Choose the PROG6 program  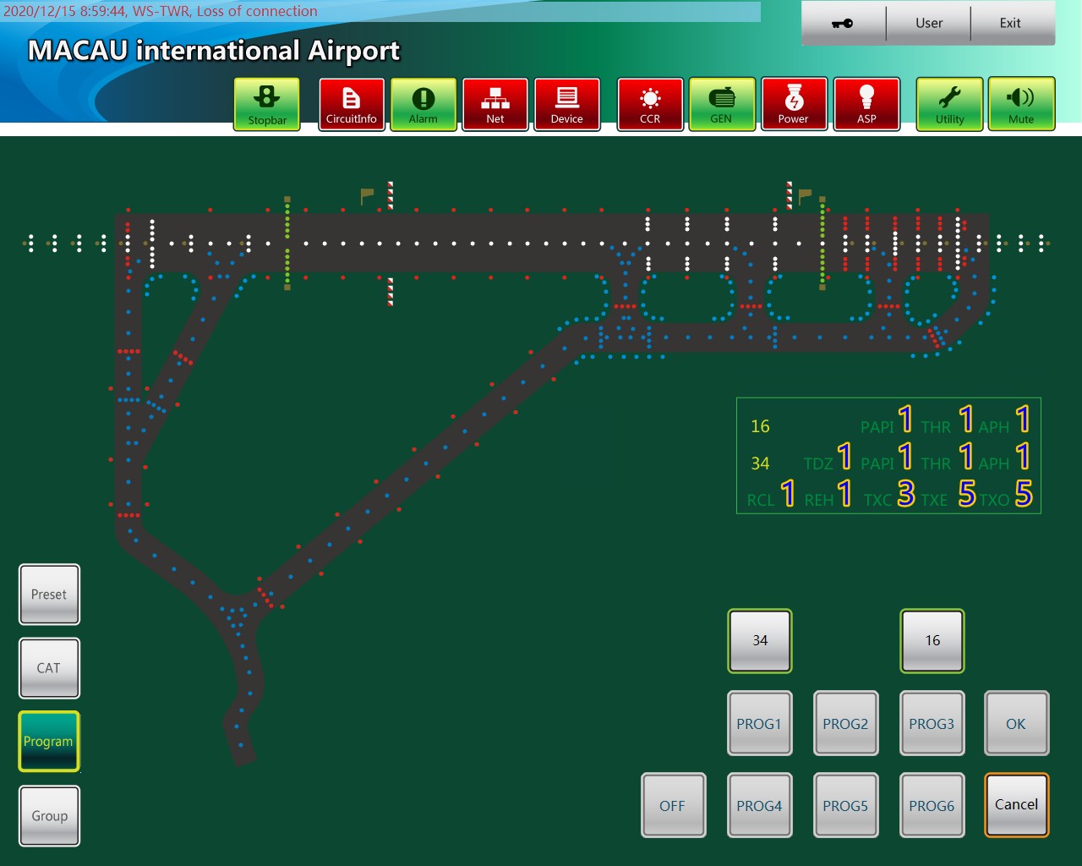(x=932, y=806)
